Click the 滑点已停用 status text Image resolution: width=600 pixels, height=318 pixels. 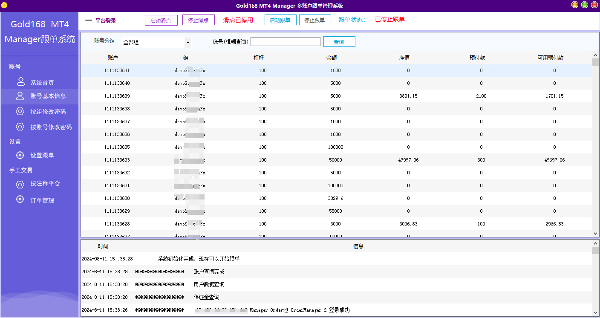(x=238, y=20)
